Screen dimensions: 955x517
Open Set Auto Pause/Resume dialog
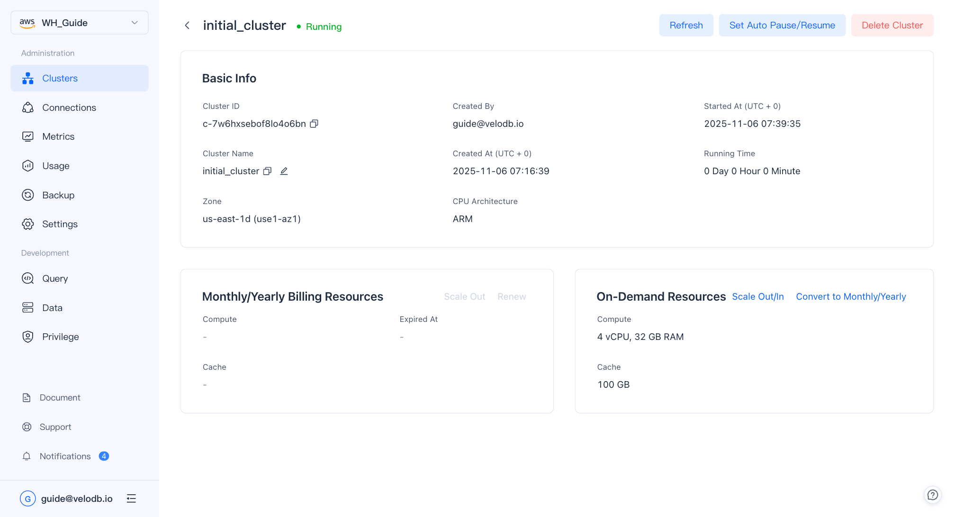click(782, 25)
